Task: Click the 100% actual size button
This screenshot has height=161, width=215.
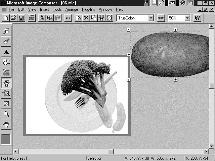Action: click(161, 18)
